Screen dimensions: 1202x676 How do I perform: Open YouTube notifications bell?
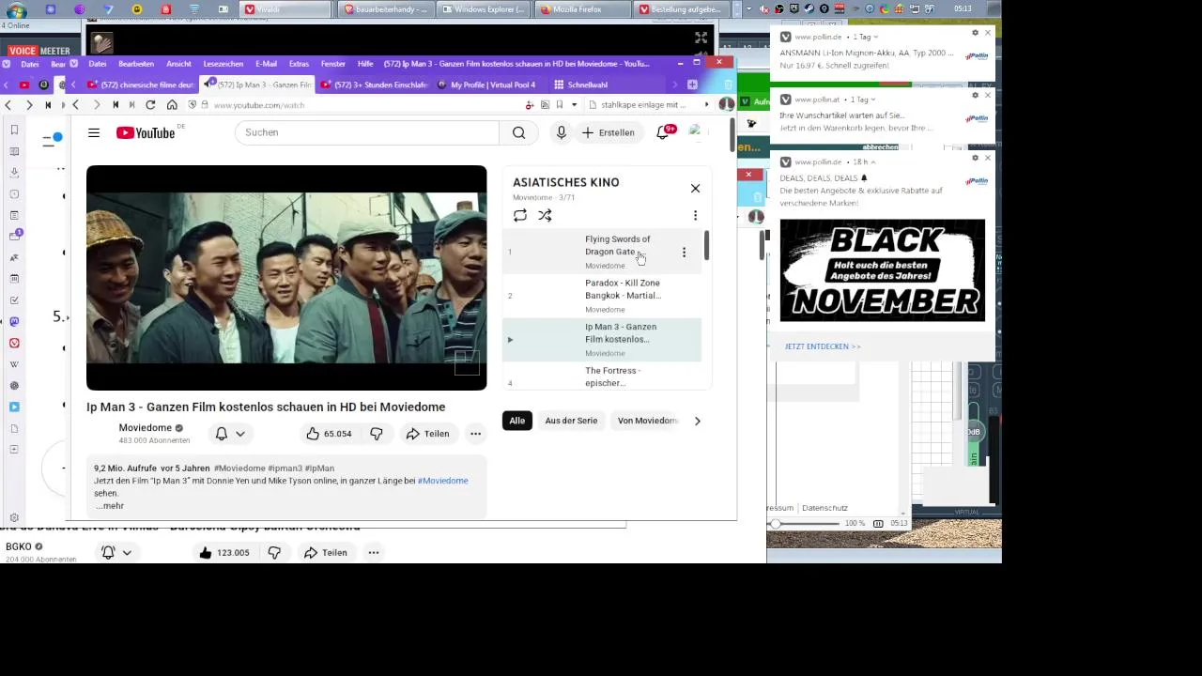(663, 132)
